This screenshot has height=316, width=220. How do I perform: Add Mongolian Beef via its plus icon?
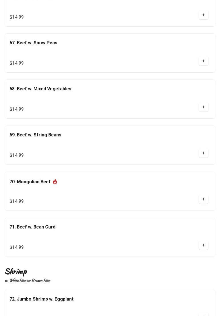[x=203, y=199]
